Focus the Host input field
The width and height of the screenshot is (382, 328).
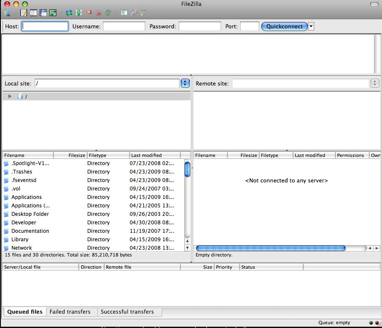[x=45, y=26]
